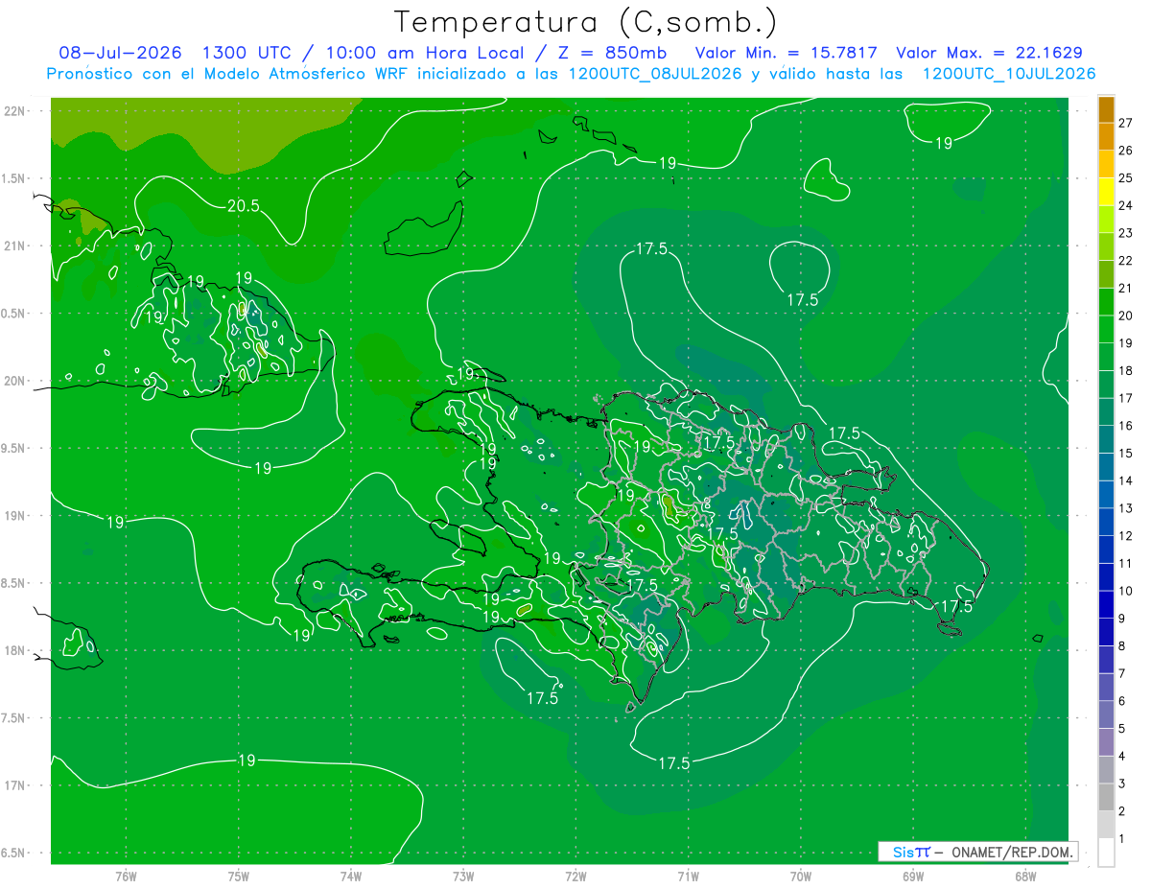Click the legend value 22
Screen dimensions: 1151x889
[1126, 260]
